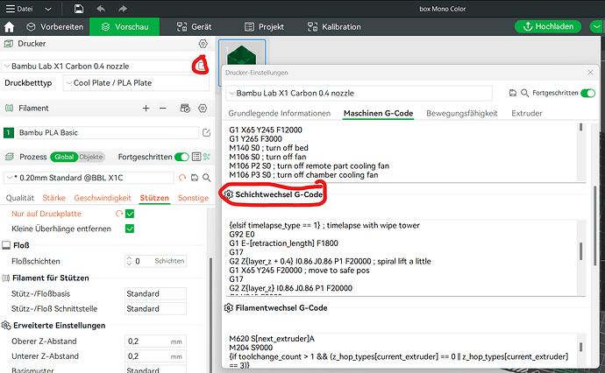Toggle Kleine Überhänge entfernen checkbox
This screenshot has height=373, width=605.
(130, 229)
